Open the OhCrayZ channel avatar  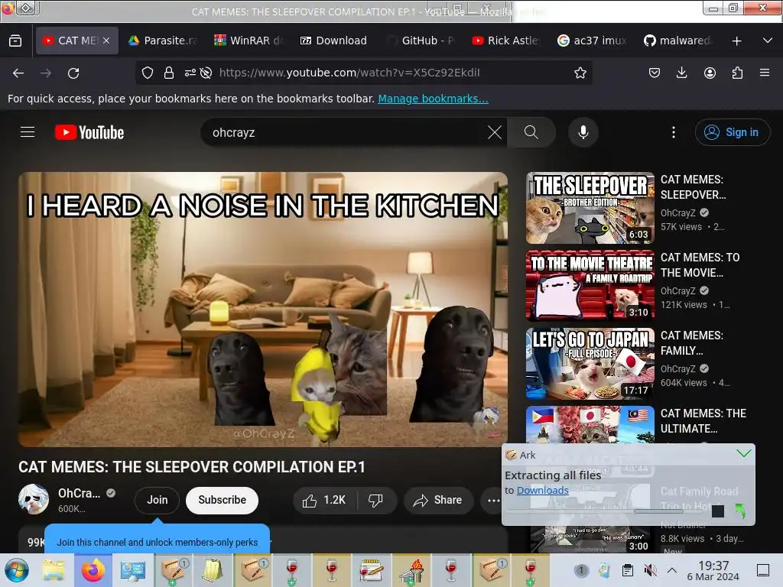click(34, 499)
